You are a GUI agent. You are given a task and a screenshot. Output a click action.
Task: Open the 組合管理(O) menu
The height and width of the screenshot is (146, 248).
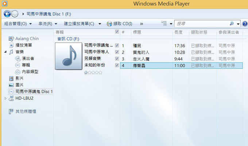pos(15,24)
